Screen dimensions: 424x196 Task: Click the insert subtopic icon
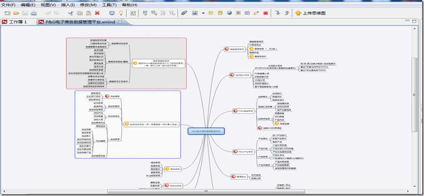(154, 13)
